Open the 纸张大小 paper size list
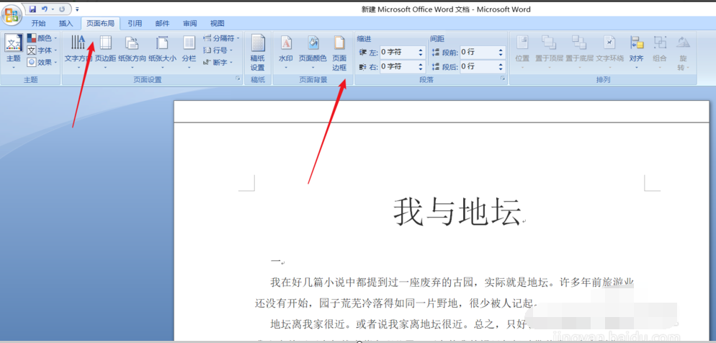 click(x=162, y=52)
